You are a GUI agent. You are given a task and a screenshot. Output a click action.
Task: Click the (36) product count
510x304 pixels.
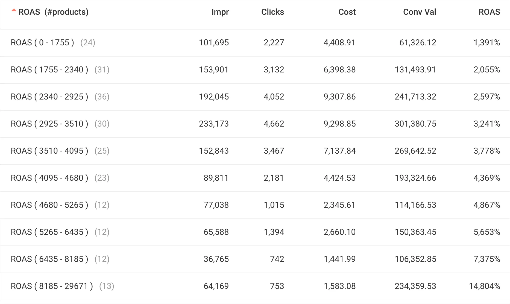coord(102,97)
